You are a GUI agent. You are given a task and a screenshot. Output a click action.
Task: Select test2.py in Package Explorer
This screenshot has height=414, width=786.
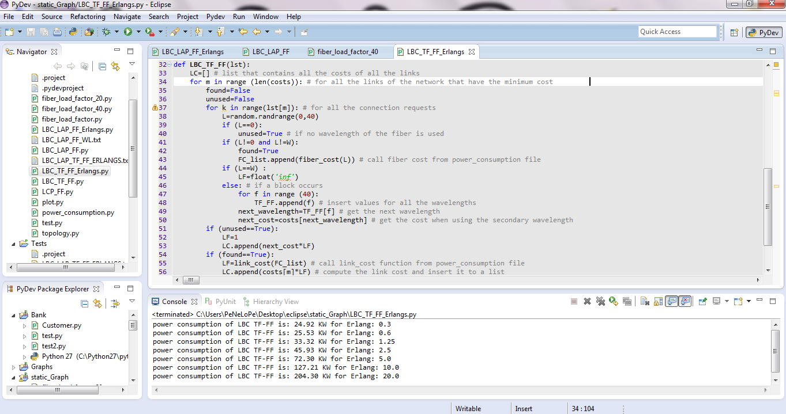[54, 346]
